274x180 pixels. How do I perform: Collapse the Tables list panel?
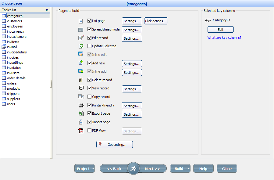[x=47, y=10]
